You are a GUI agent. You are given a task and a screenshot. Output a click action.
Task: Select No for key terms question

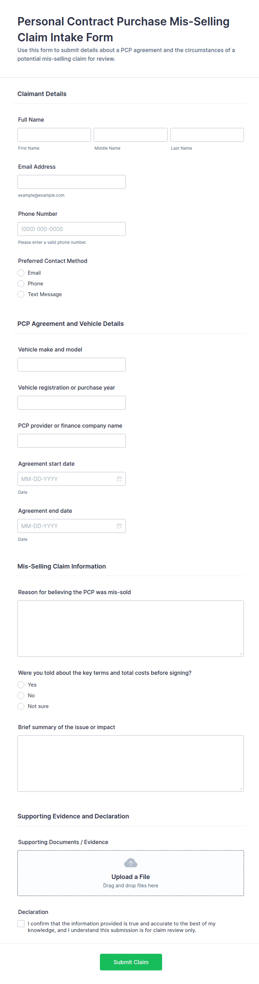(x=21, y=695)
